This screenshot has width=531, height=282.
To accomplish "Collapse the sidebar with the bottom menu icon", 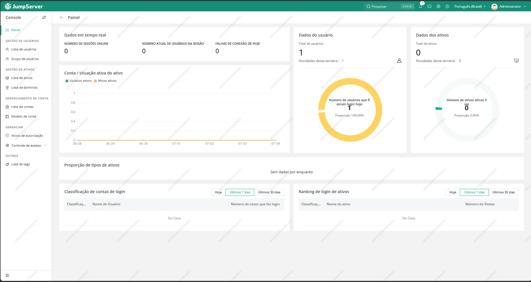I will [x=7, y=275].
